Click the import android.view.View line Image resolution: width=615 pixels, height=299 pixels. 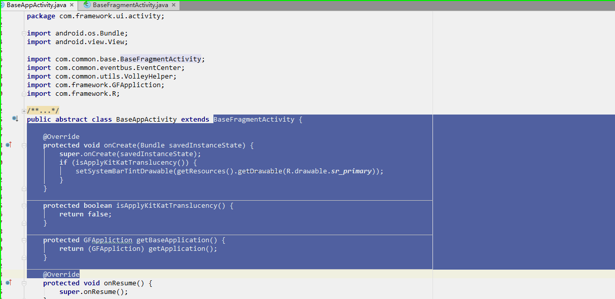[x=78, y=42]
